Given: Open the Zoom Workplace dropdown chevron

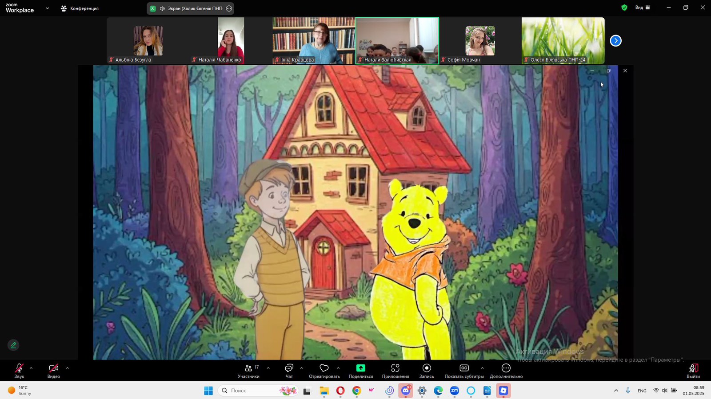Looking at the screenshot, I should point(47,8).
